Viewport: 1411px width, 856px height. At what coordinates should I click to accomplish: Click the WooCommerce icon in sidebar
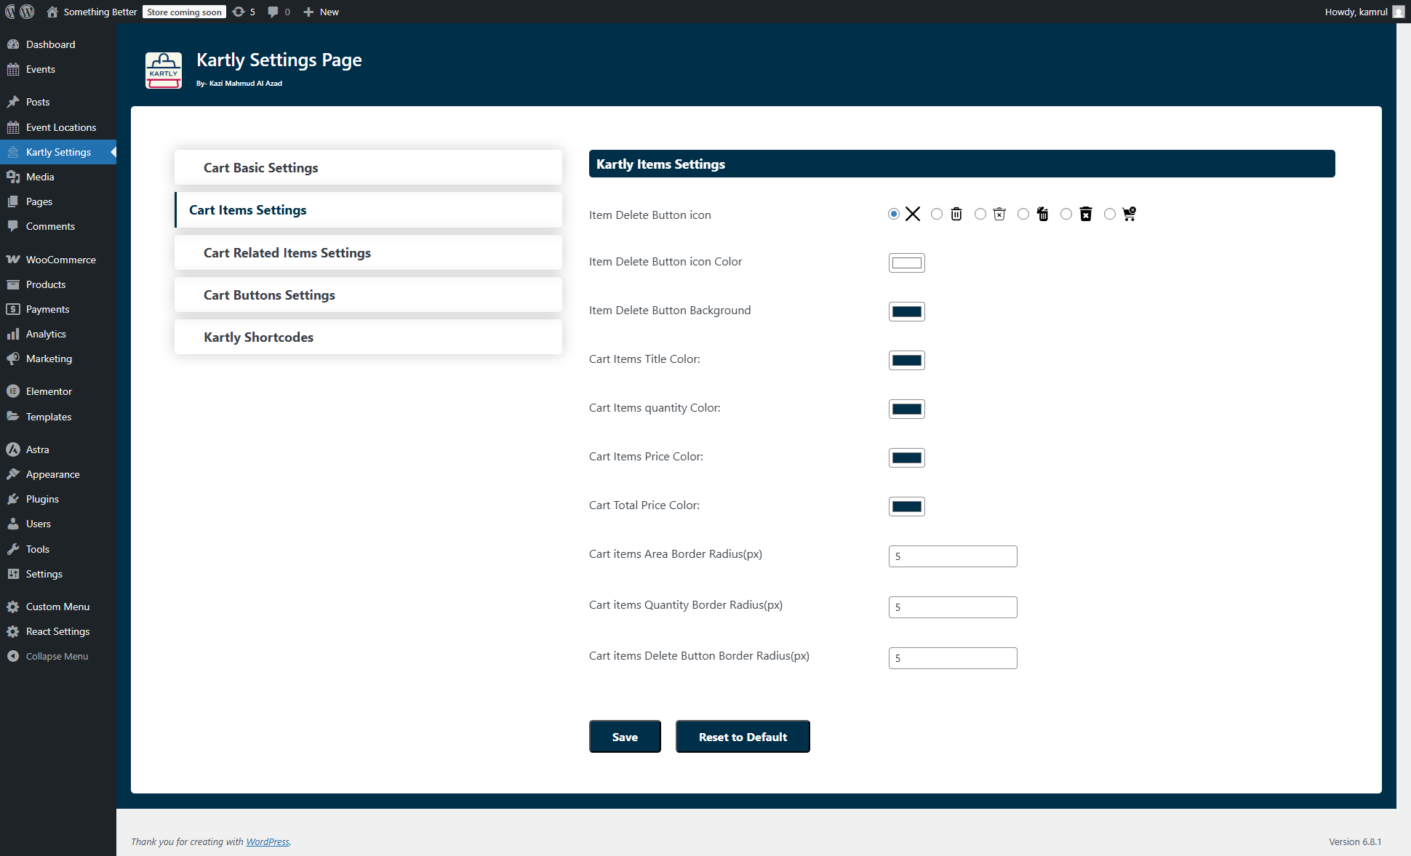pyautogui.click(x=13, y=260)
